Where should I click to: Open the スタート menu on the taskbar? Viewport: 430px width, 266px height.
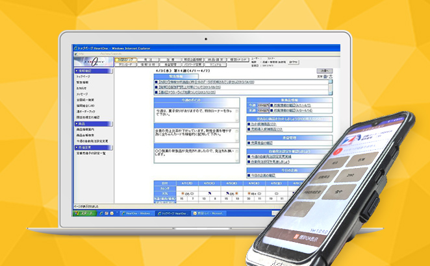84,213
